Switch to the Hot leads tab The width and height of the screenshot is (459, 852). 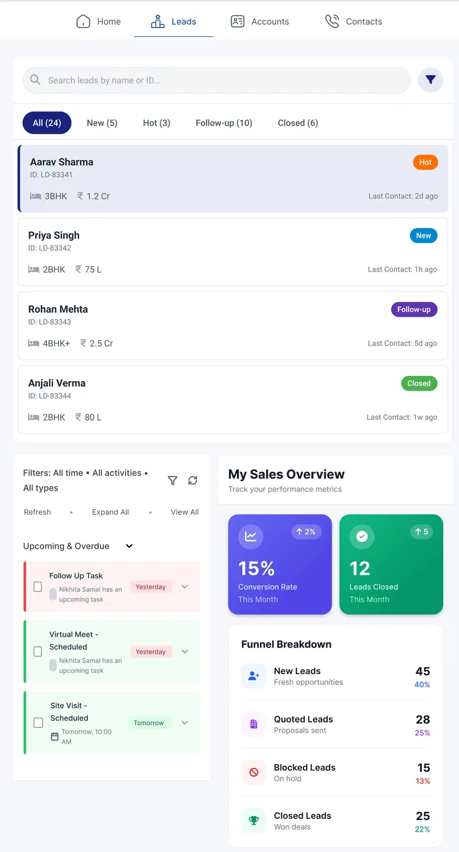click(x=156, y=122)
